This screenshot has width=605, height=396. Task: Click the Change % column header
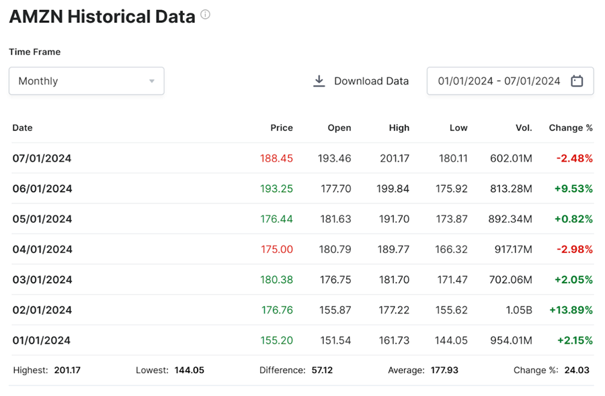pyautogui.click(x=571, y=128)
